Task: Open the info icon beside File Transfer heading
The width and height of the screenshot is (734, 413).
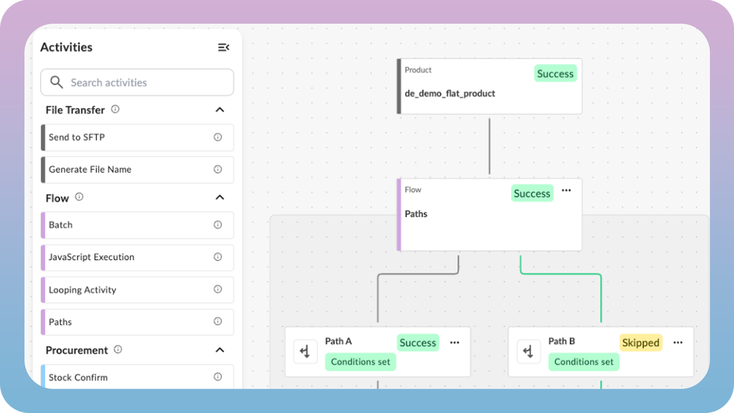Action: (115, 109)
